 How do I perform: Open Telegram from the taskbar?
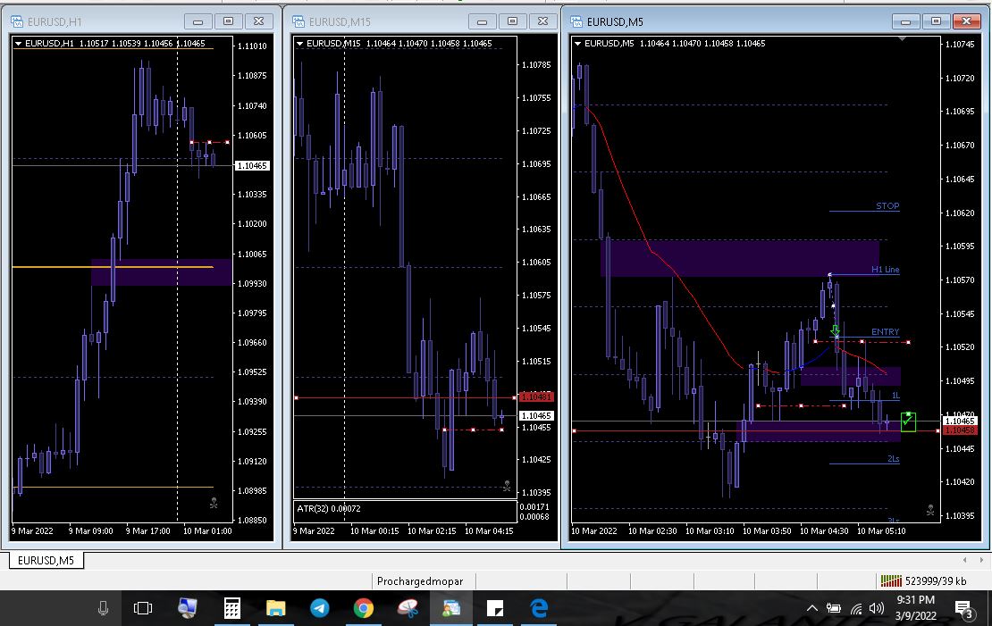319,608
